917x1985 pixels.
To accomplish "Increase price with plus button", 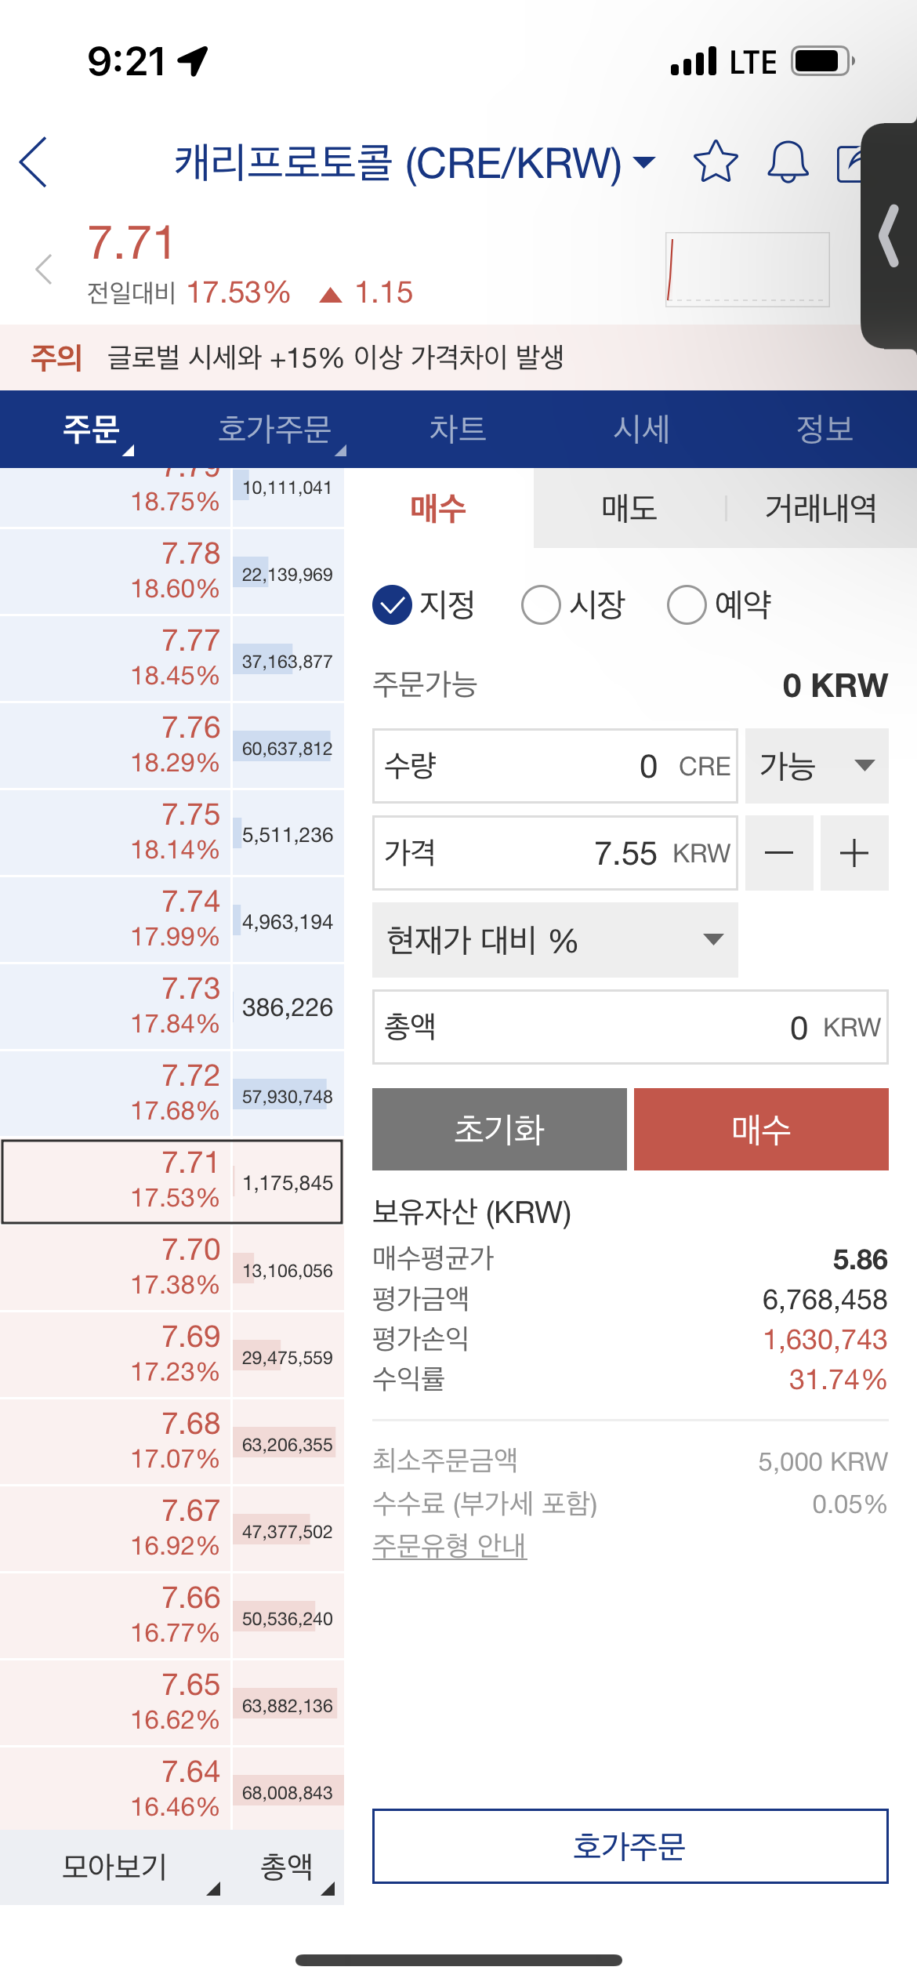I will pyautogui.click(x=854, y=853).
